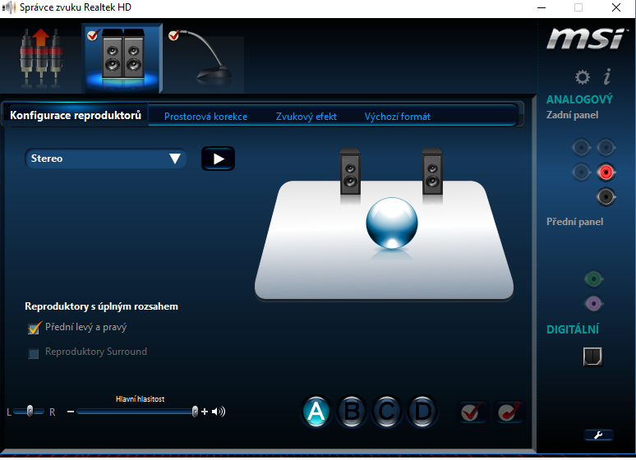The image size is (636, 460).
Task: Open the information "i" icon
Action: (607, 76)
